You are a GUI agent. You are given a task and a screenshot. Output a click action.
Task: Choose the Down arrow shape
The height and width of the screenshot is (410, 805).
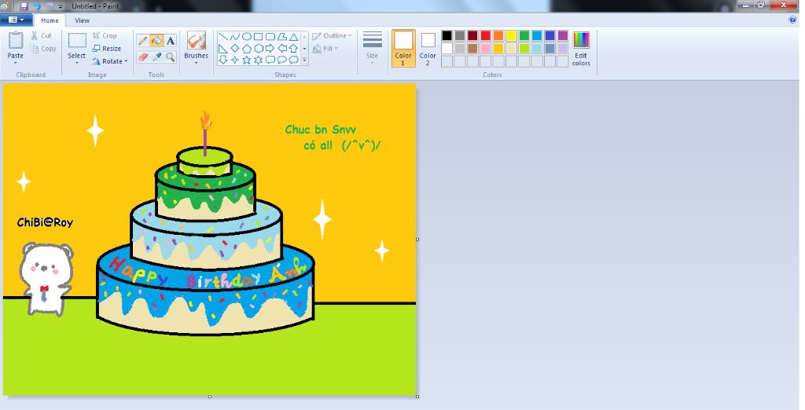click(x=222, y=60)
